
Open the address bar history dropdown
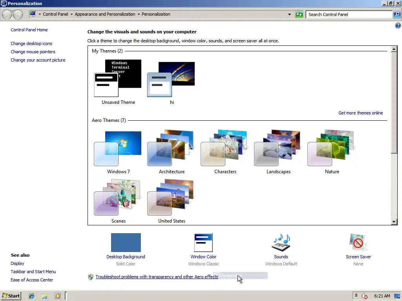pyautogui.click(x=289, y=15)
